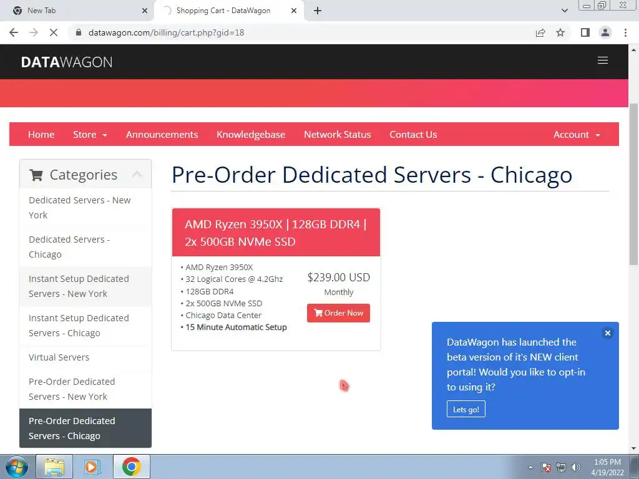639x479 pixels.
Task: Click the scrollbar down arrow
Action: pyautogui.click(x=633, y=448)
